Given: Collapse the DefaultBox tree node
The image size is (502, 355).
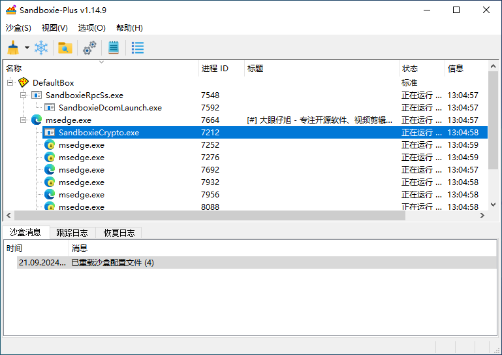Looking at the screenshot, I should click(10, 83).
